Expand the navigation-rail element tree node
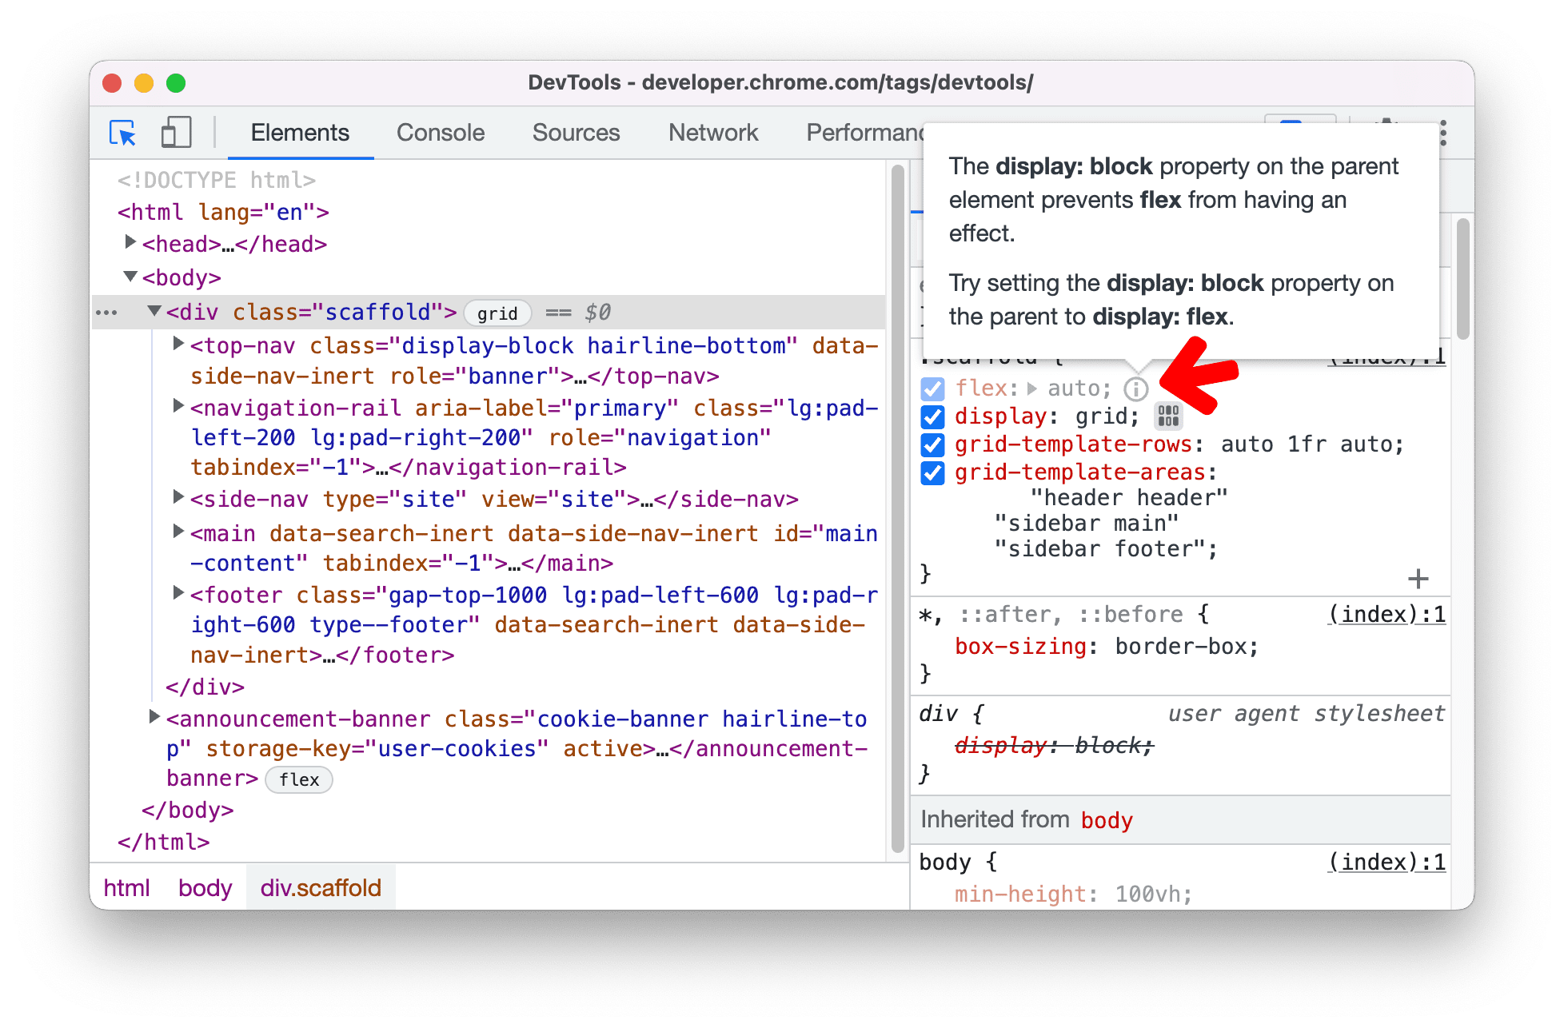Image resolution: width=1564 pixels, height=1028 pixels. coord(176,409)
